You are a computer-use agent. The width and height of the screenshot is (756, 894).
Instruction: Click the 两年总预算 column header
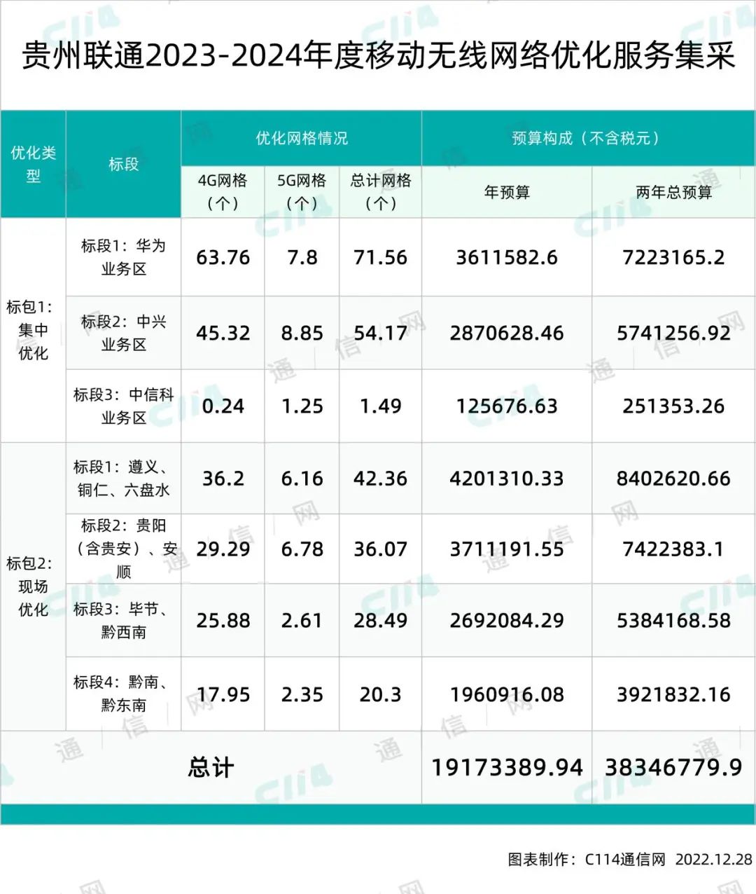coord(673,192)
